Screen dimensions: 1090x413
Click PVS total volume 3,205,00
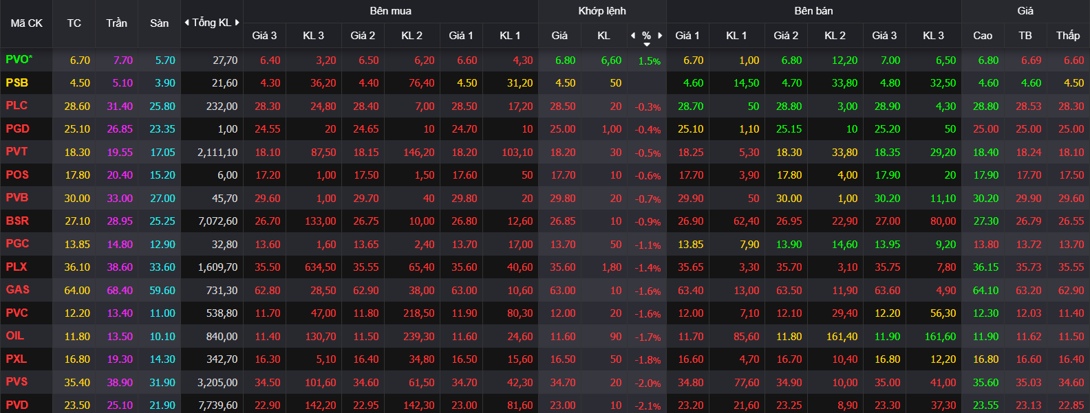coord(217,383)
